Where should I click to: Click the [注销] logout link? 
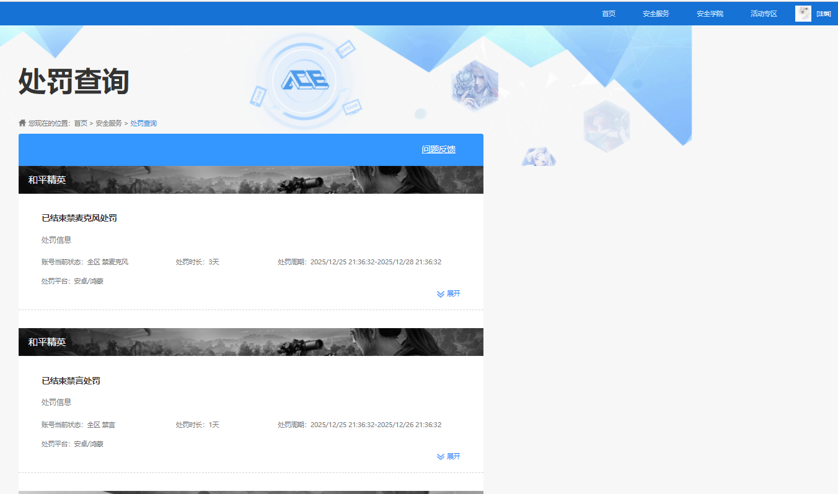[824, 13]
